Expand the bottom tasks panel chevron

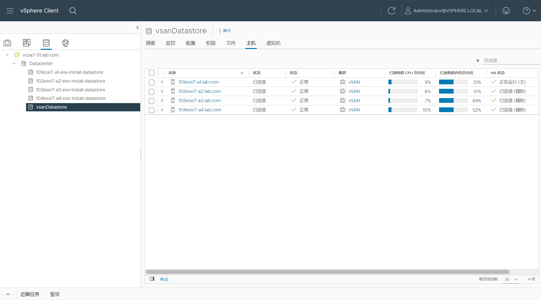point(8,294)
